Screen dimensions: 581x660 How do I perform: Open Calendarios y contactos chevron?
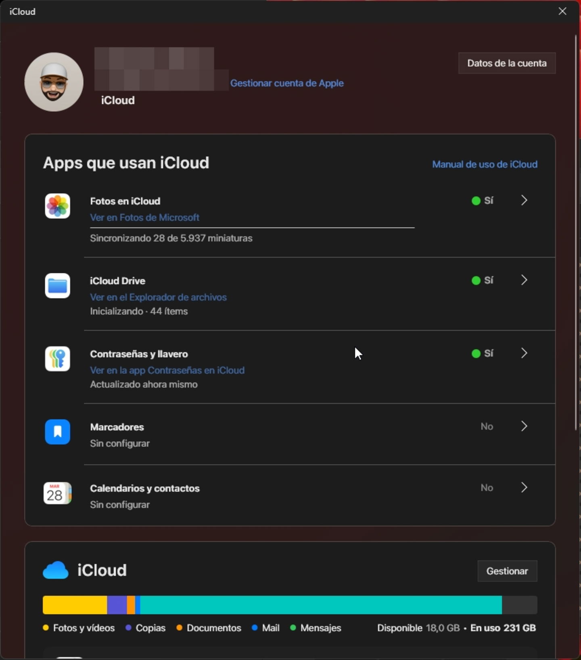point(524,488)
